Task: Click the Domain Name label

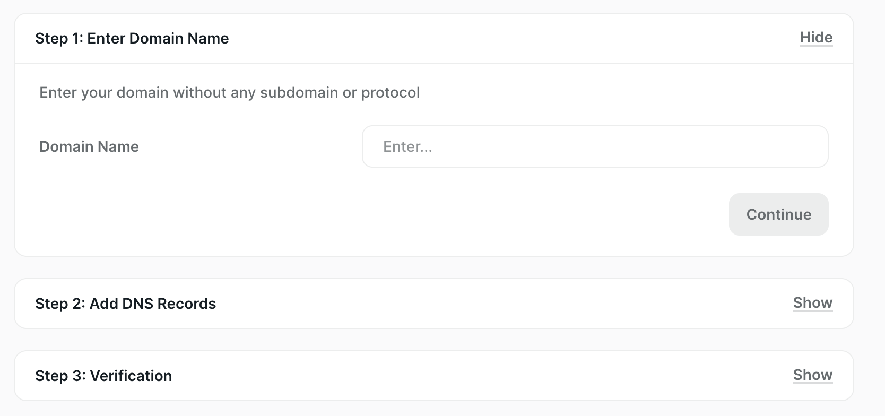Action: 89,146
